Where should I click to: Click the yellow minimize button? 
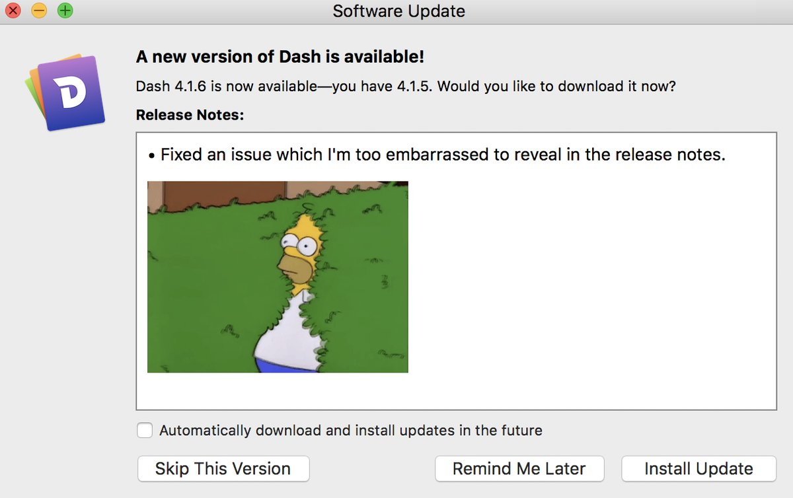[39, 11]
